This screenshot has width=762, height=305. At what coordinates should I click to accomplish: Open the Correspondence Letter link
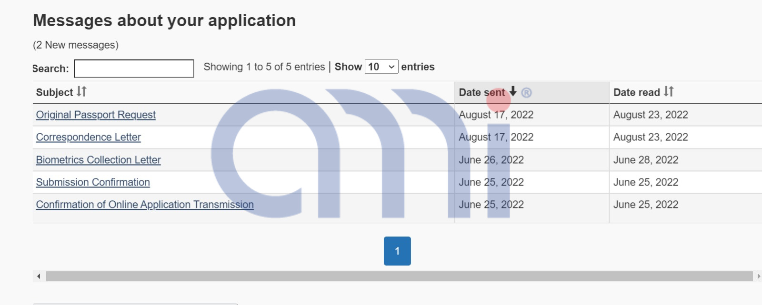(88, 137)
